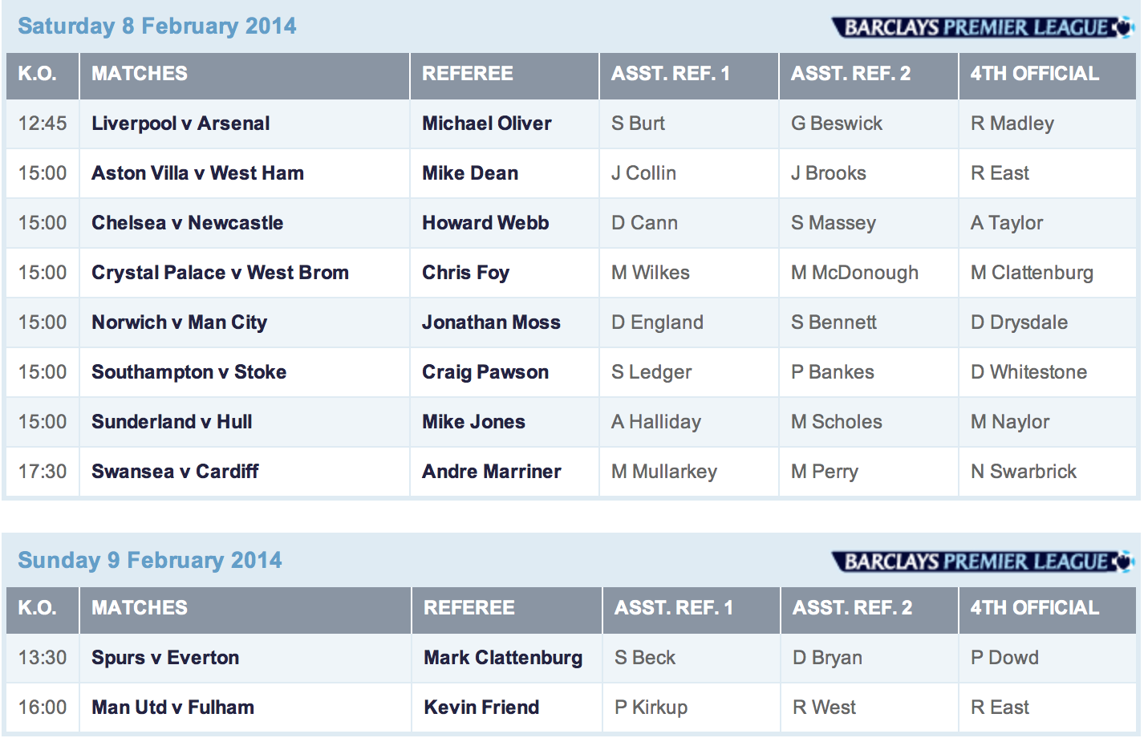The width and height of the screenshot is (1144, 738).
Task: Select the Norwich v Man City row
Action: pyautogui.click(x=179, y=322)
